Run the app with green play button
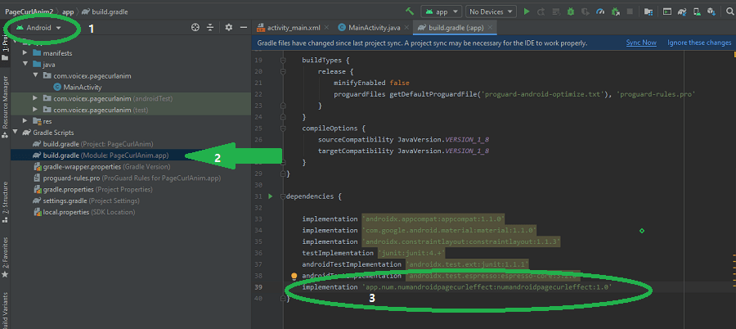The image size is (736, 329). click(527, 11)
